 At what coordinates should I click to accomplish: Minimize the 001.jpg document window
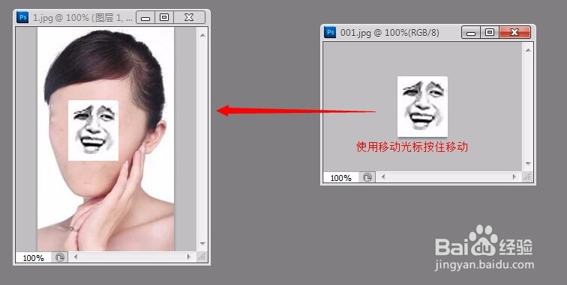[x=471, y=33]
